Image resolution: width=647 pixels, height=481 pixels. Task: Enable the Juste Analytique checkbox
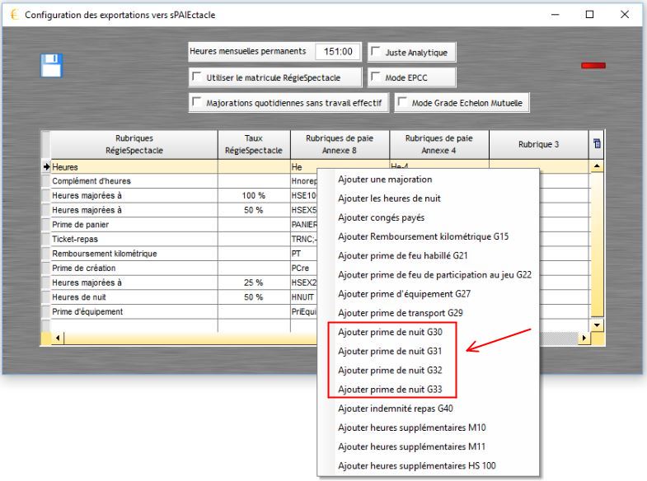point(376,51)
